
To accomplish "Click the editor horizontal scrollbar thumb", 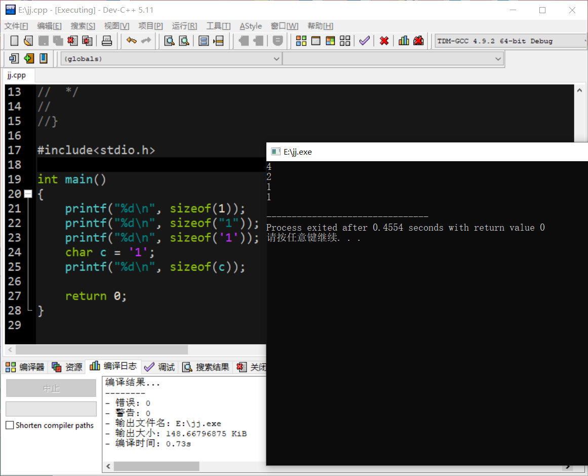I will [x=102, y=349].
